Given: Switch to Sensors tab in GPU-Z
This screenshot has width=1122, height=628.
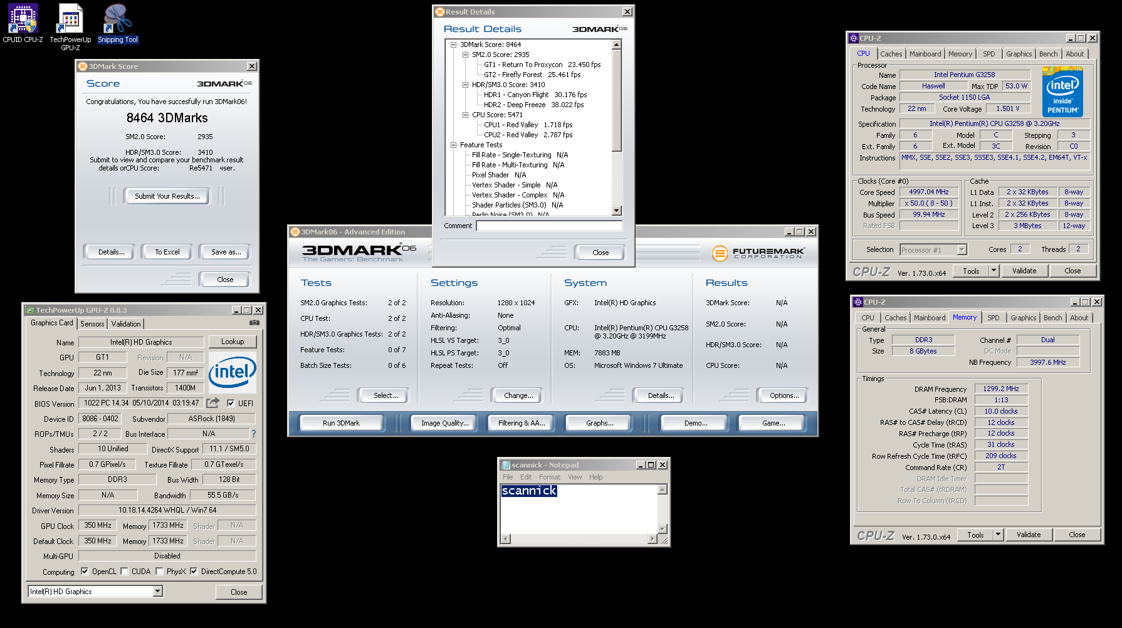Looking at the screenshot, I should pos(92,324).
